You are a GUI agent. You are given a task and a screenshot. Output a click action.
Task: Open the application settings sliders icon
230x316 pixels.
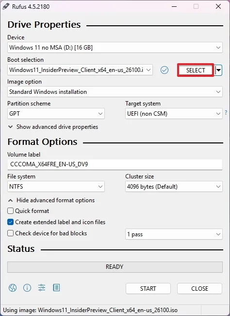[x=42, y=288]
